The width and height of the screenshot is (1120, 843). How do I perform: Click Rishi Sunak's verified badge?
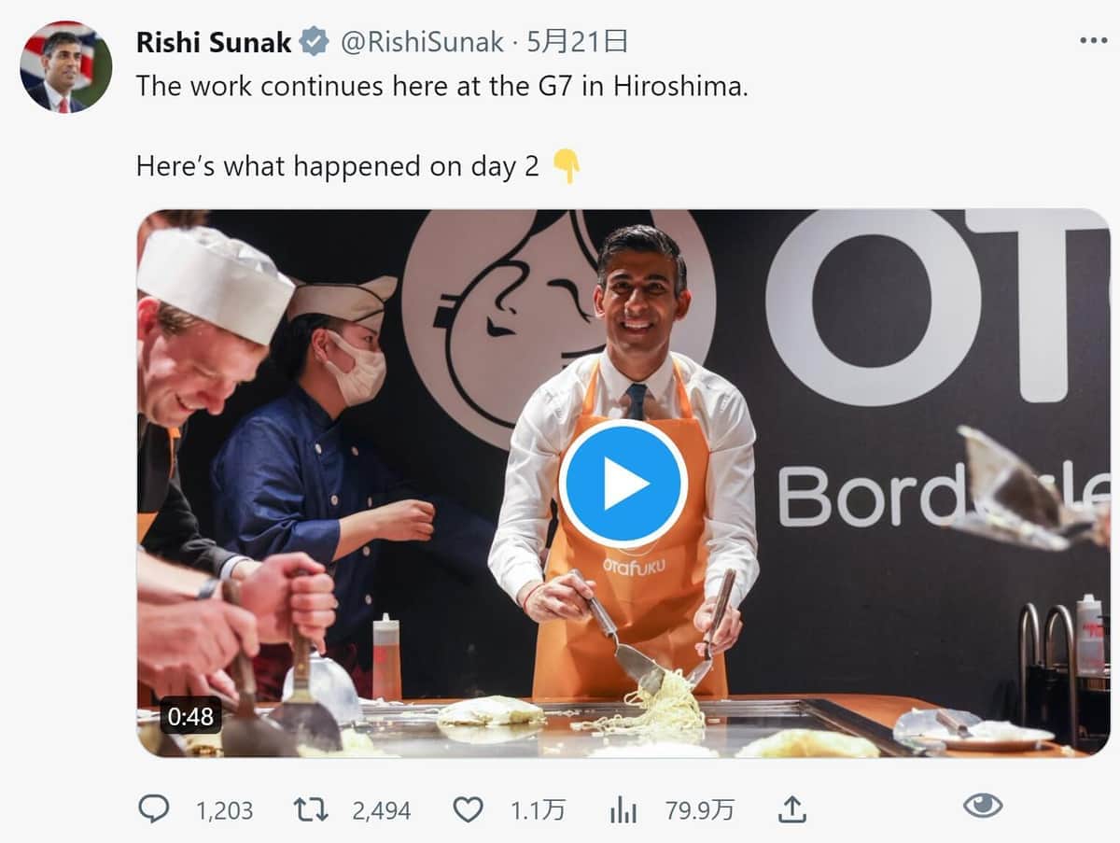point(314,40)
